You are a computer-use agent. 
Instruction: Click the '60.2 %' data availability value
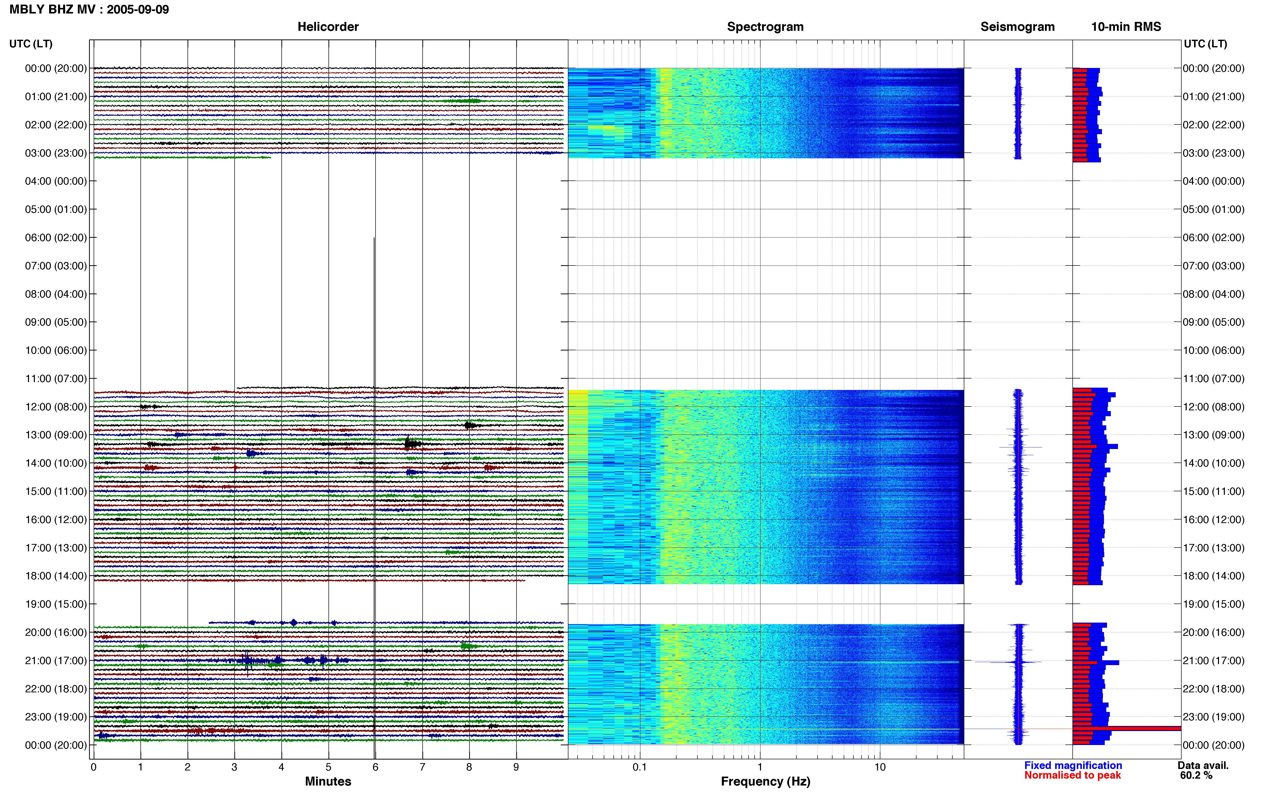[1196, 775]
